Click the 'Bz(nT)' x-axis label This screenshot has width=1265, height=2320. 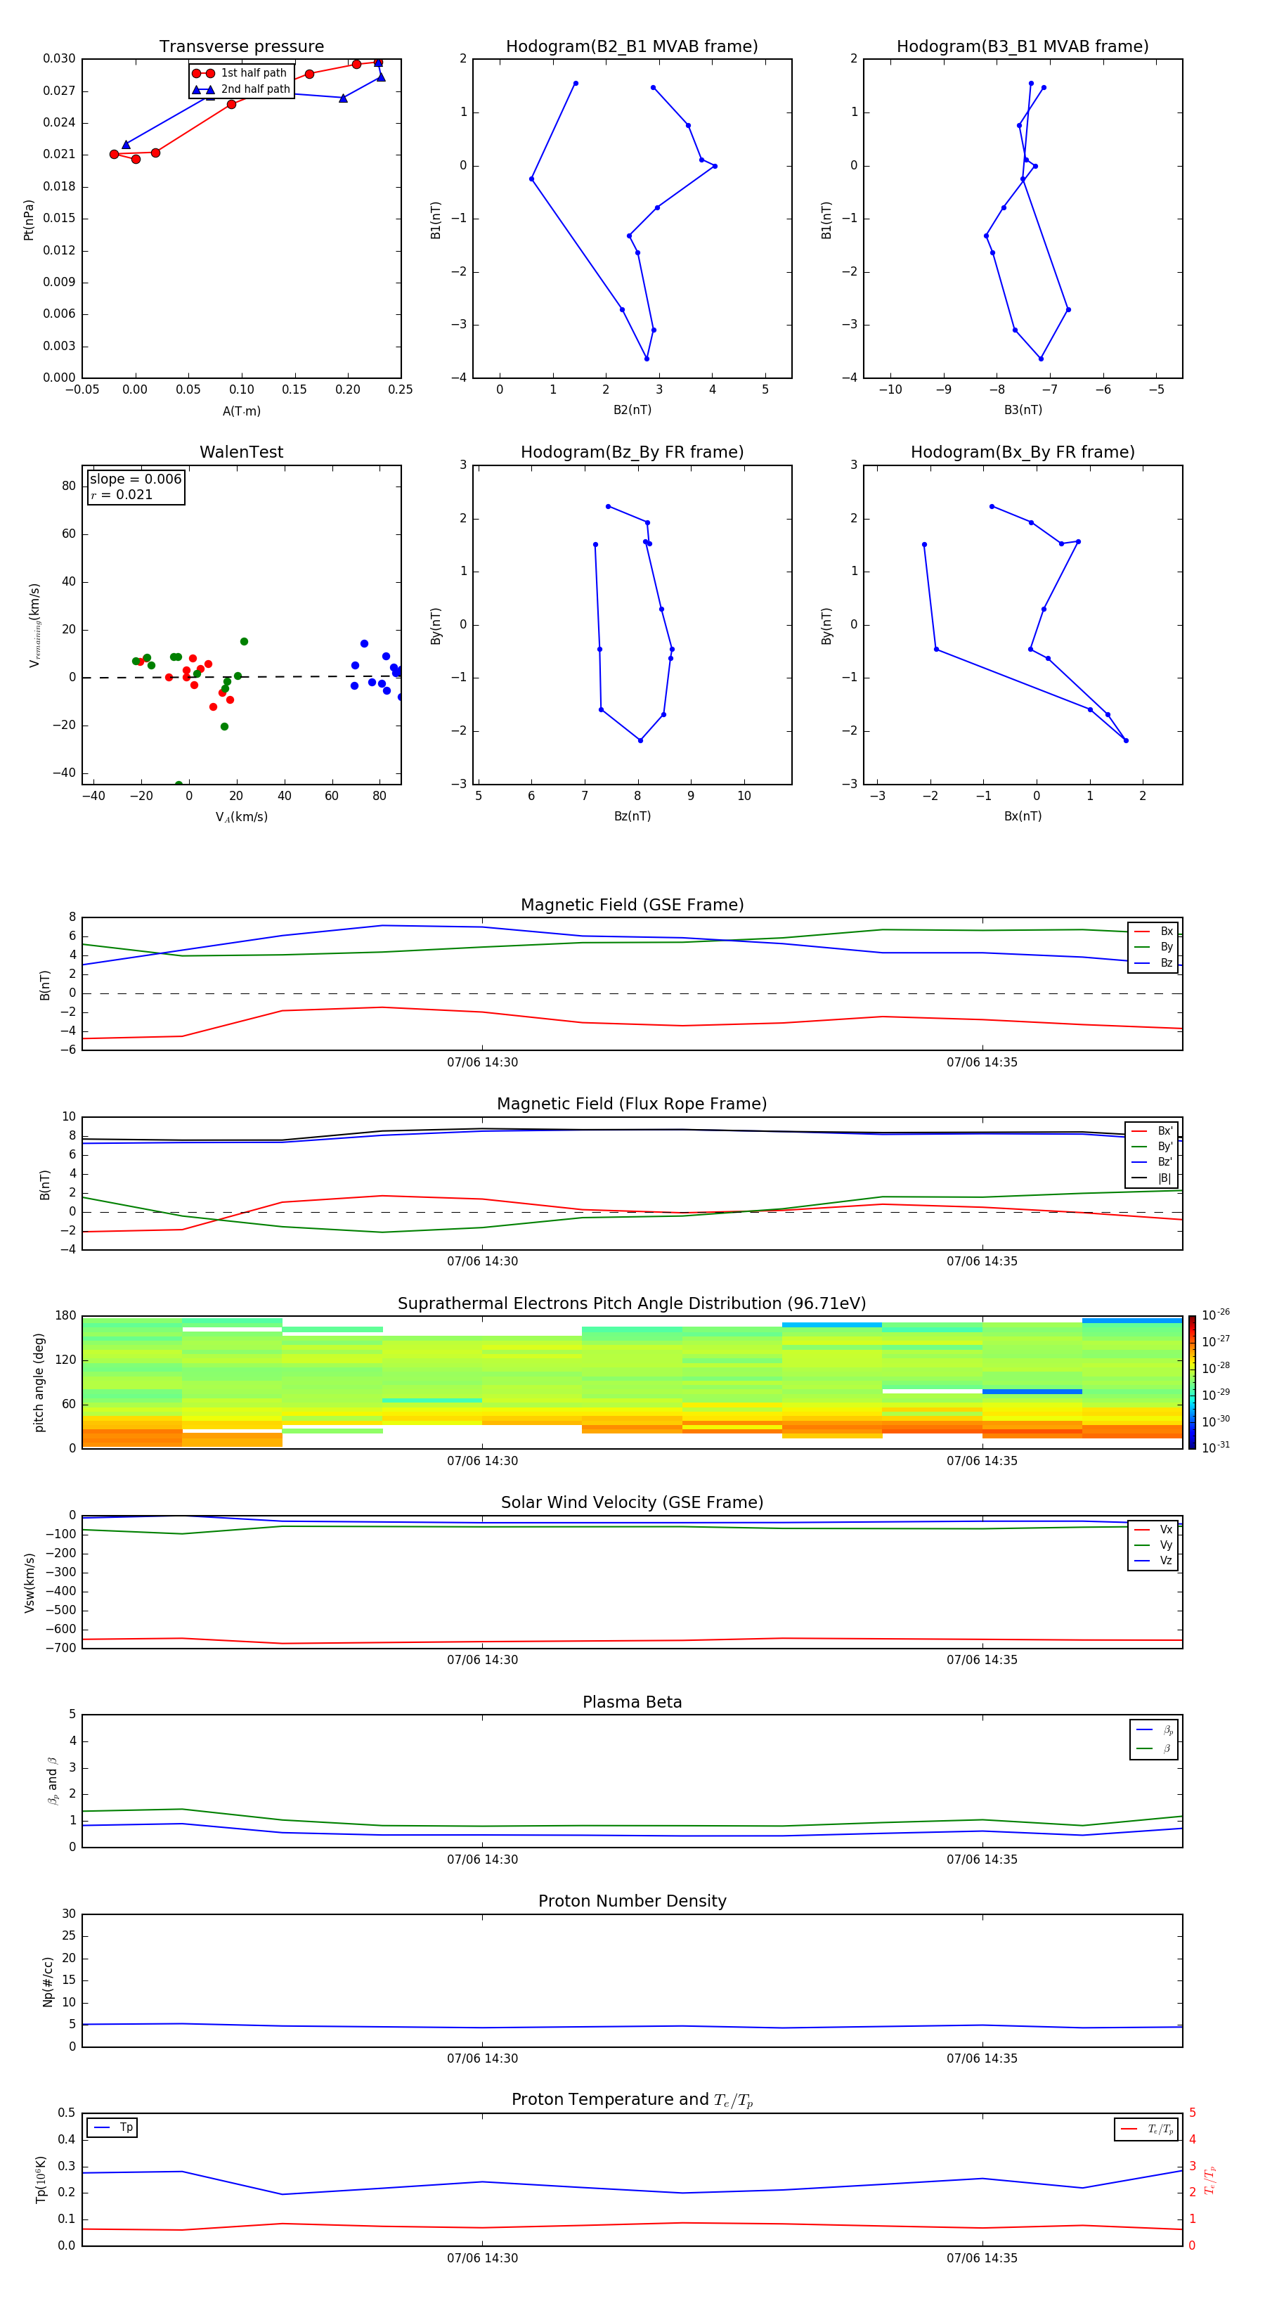point(632,816)
